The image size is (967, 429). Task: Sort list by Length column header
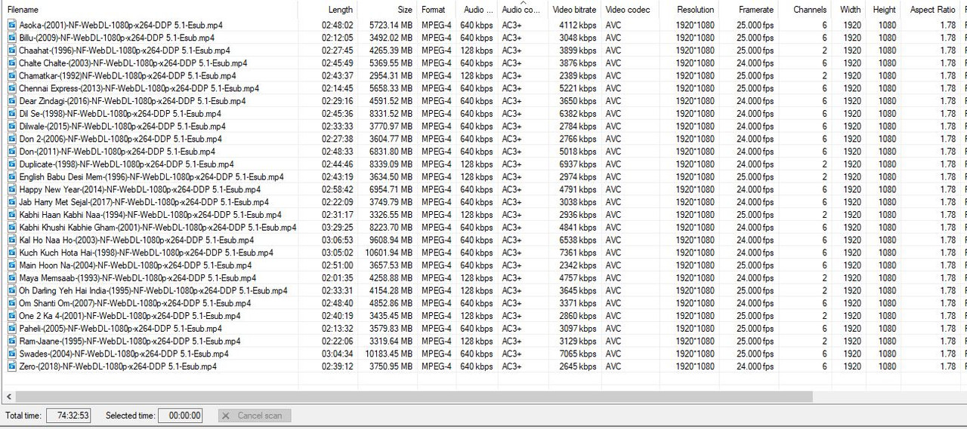328,10
